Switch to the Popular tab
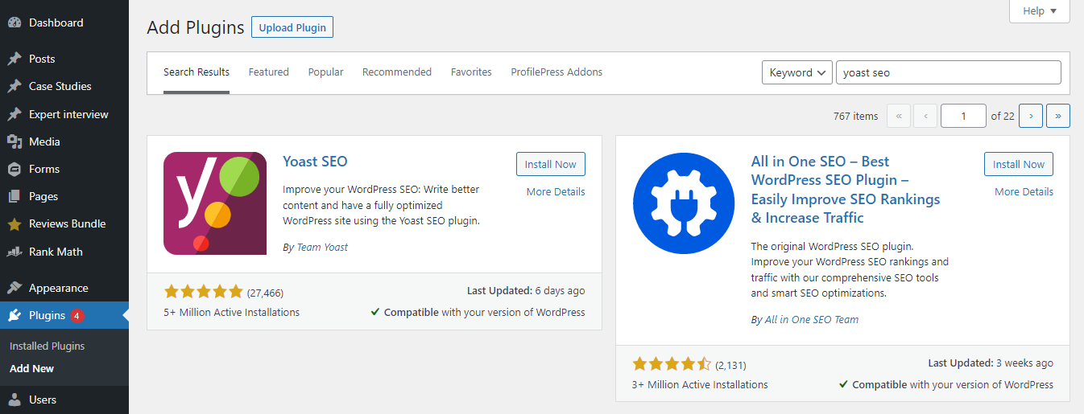1084x414 pixels. tap(325, 72)
